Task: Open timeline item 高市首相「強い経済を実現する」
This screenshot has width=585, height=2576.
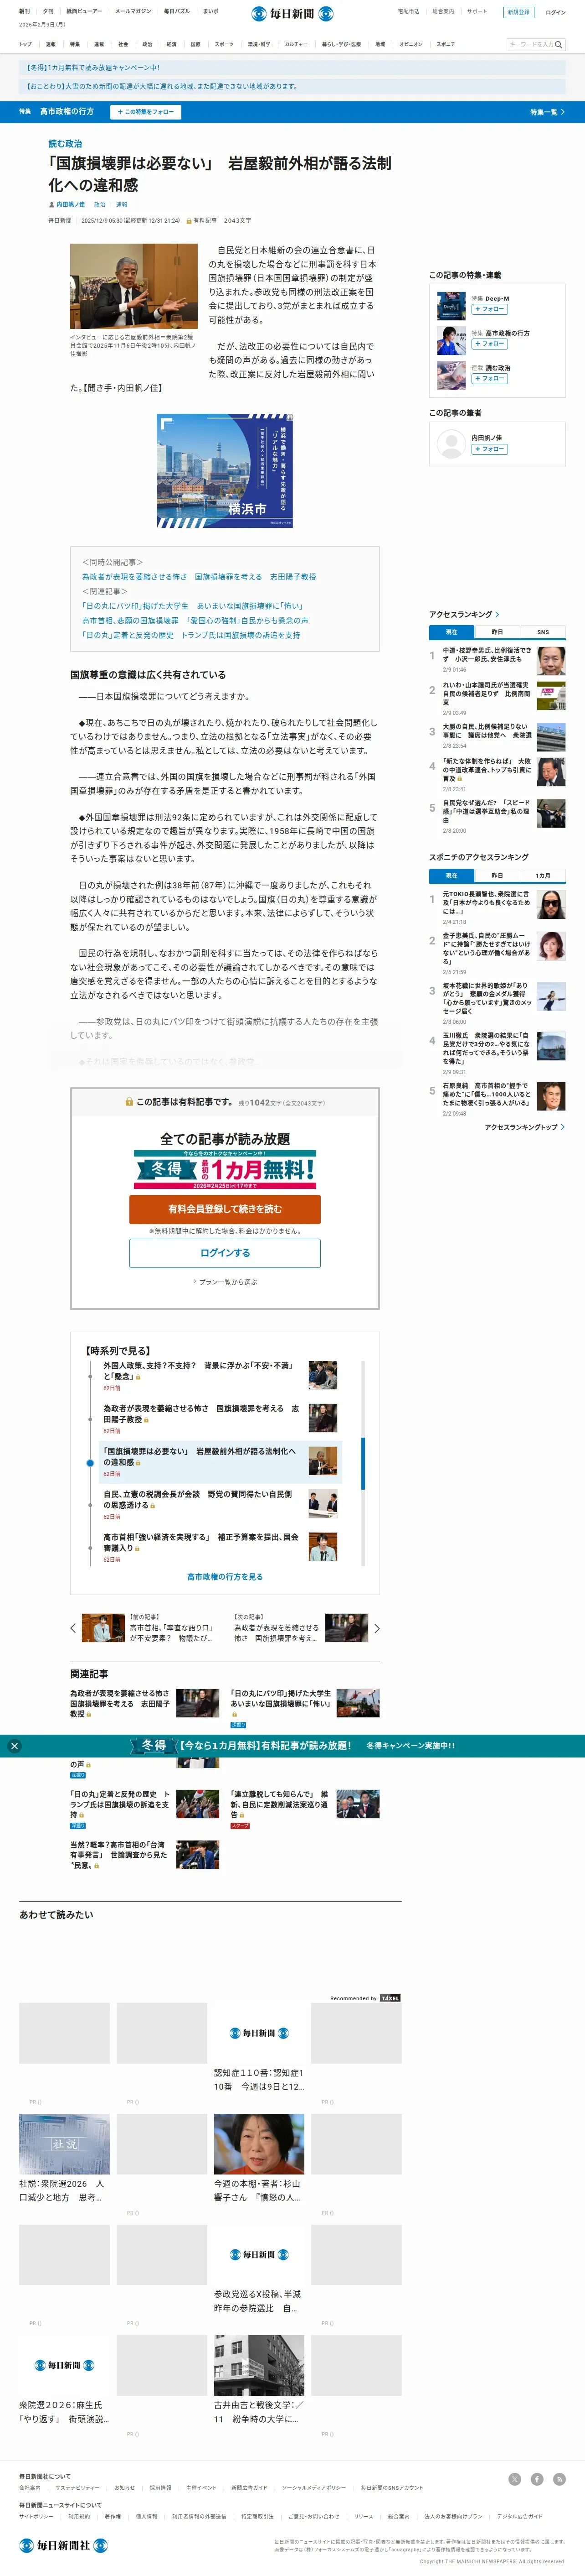Action: point(200,1542)
